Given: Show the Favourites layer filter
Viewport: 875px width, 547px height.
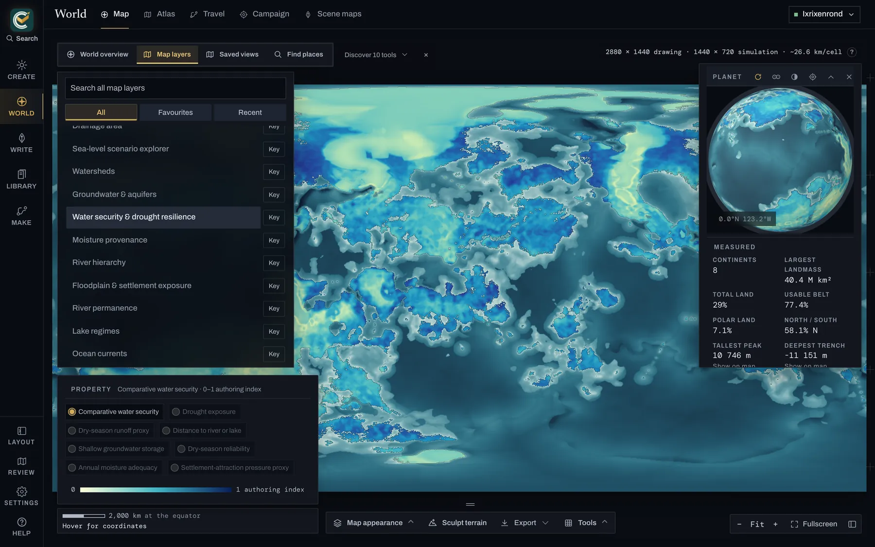Looking at the screenshot, I should pyautogui.click(x=175, y=112).
